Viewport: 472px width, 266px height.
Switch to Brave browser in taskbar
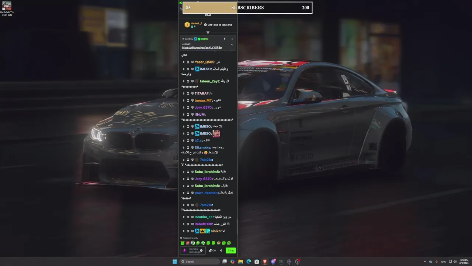point(265,262)
